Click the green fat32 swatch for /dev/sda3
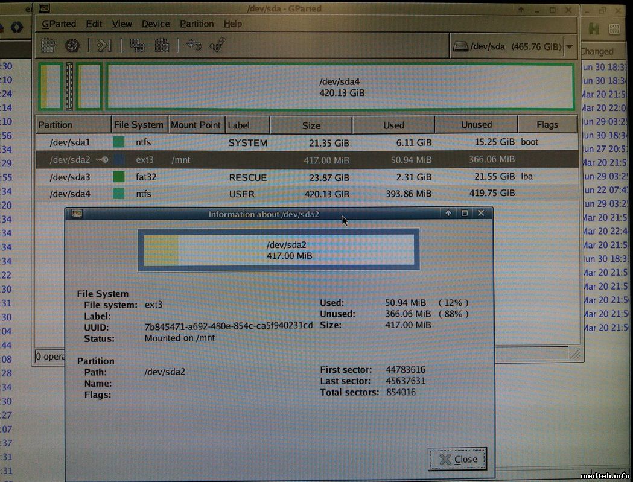This screenshot has height=482, width=633. tap(119, 177)
